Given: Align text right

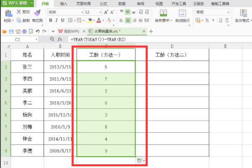Looking at the screenshot, I should pos(134,21).
